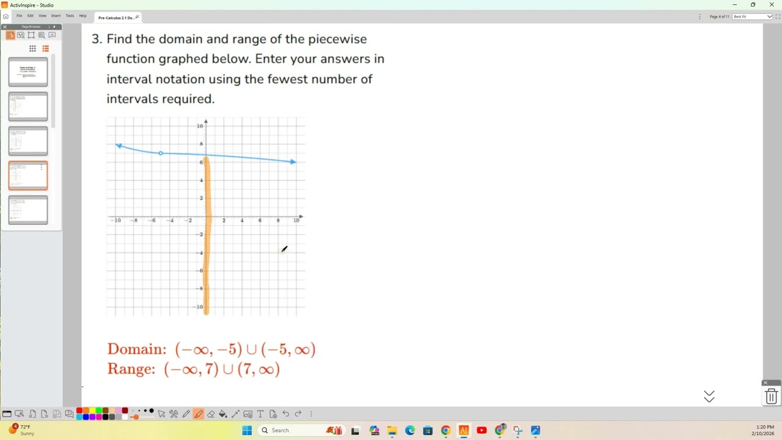782x440 pixels.
Task: Open toolbar overflow options (three dots)
Action: coord(311,414)
